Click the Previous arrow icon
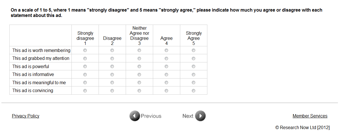The height and width of the screenshot is (137, 341). point(135,116)
